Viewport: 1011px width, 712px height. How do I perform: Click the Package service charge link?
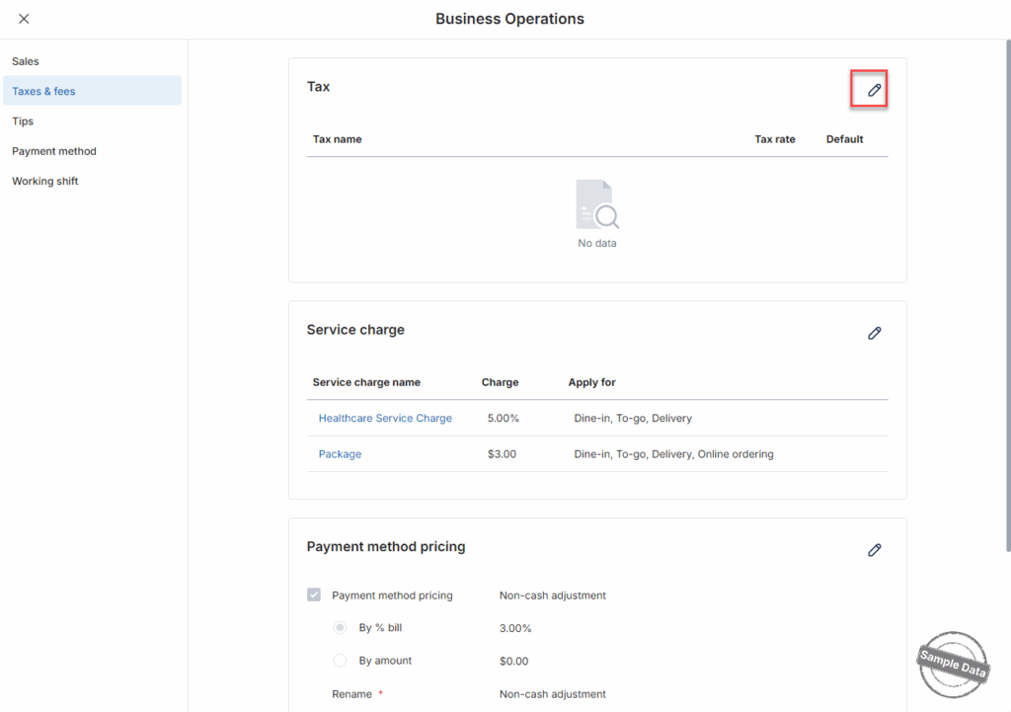tap(340, 454)
